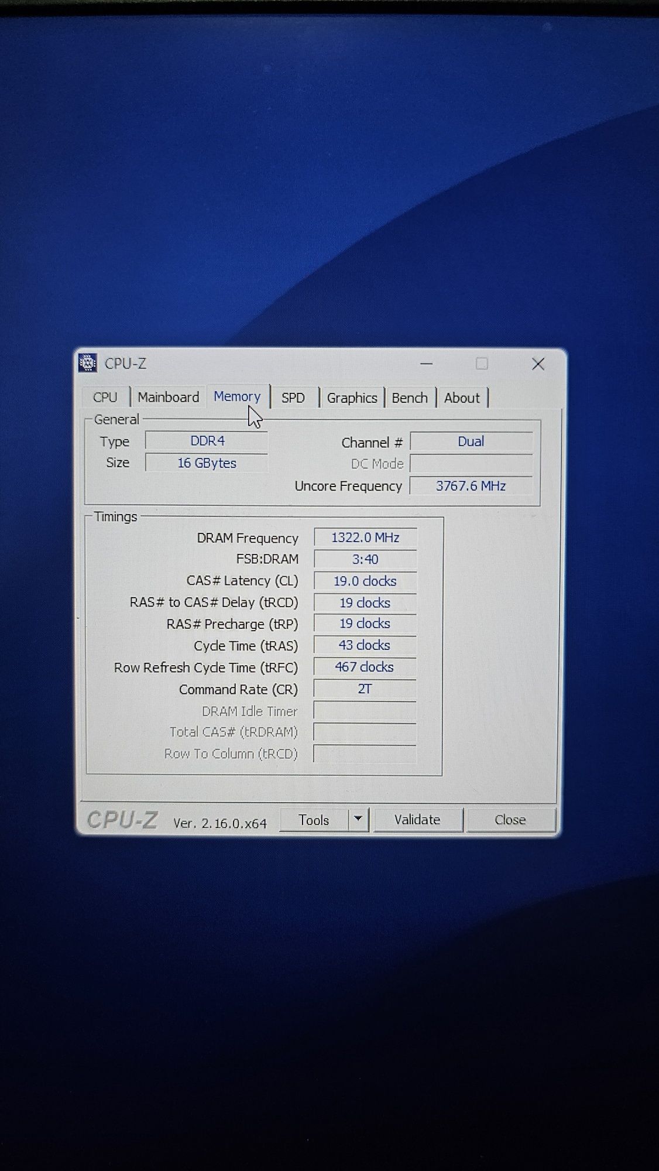Open the SPD tab
Viewport: 659px width, 1171px height.
pyautogui.click(x=293, y=398)
